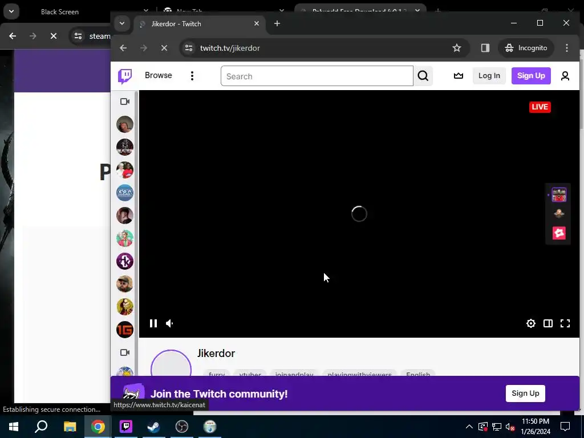Focus the Twitch Search field
Image resolution: width=584 pixels, height=438 pixels.
(x=317, y=76)
